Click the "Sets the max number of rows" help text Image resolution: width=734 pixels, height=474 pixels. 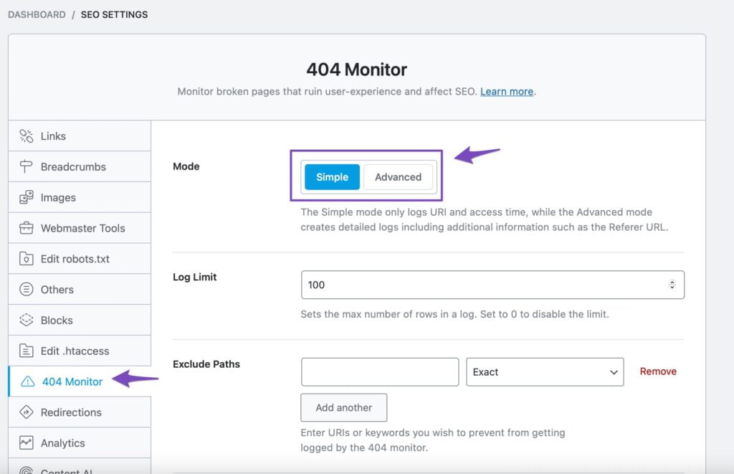(454, 314)
